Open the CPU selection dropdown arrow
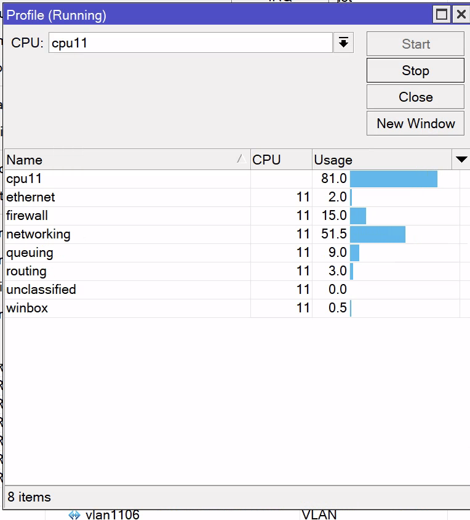 point(345,43)
